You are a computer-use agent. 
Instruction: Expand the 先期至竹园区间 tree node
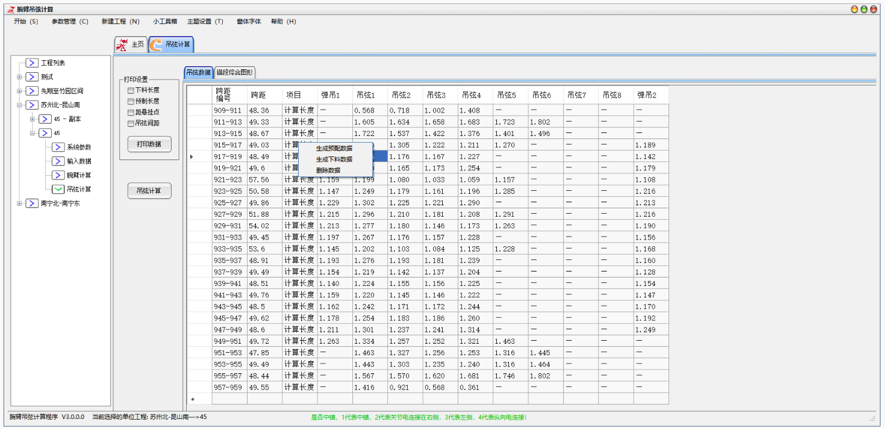click(19, 91)
